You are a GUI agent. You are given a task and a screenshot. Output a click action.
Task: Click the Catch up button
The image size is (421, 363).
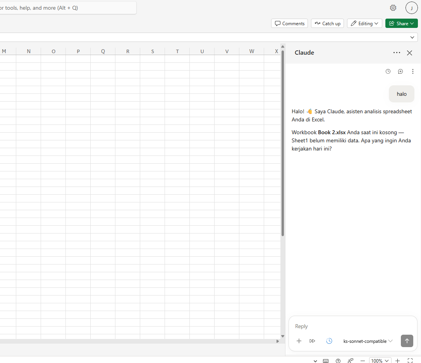327,23
